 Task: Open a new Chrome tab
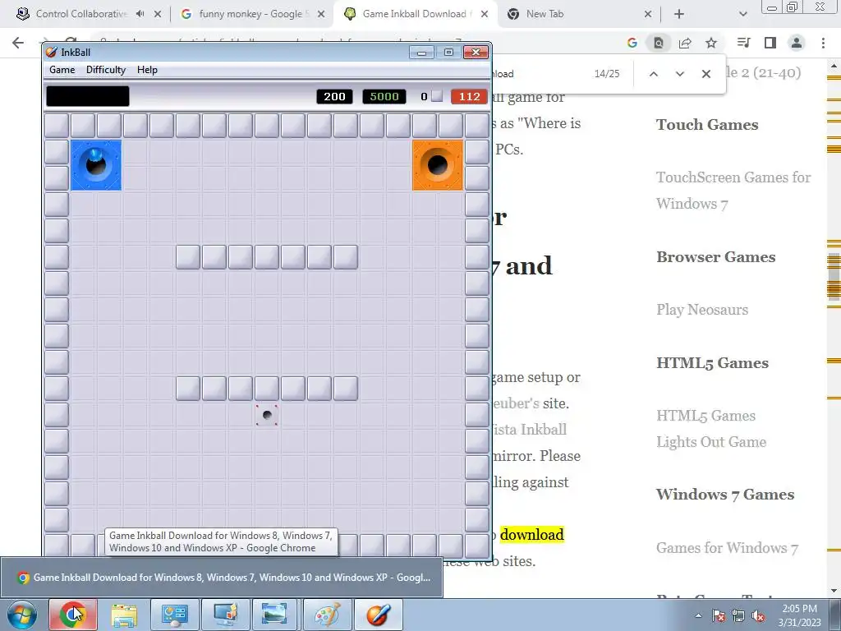(x=679, y=14)
